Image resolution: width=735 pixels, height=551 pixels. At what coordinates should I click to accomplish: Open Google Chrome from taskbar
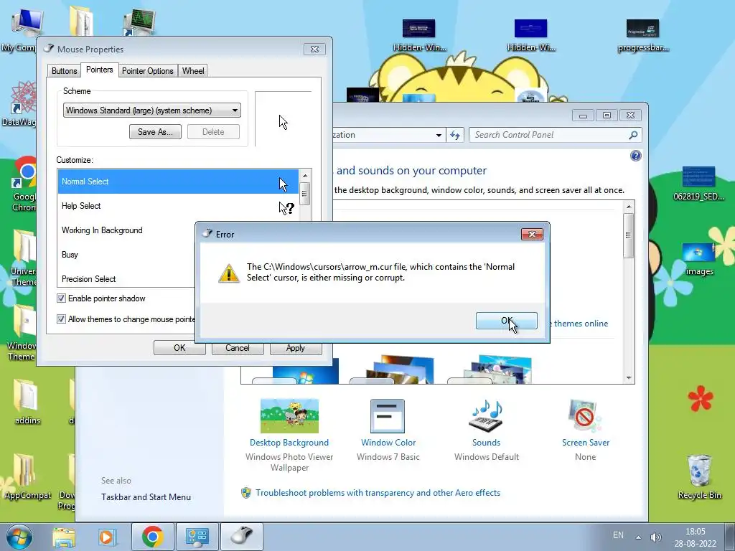152,537
